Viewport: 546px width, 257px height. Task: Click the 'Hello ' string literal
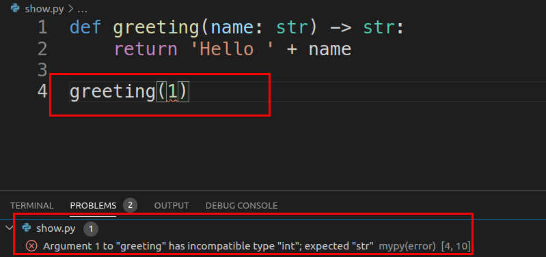232,48
